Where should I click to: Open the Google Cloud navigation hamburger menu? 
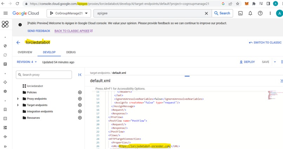click(x=6, y=13)
